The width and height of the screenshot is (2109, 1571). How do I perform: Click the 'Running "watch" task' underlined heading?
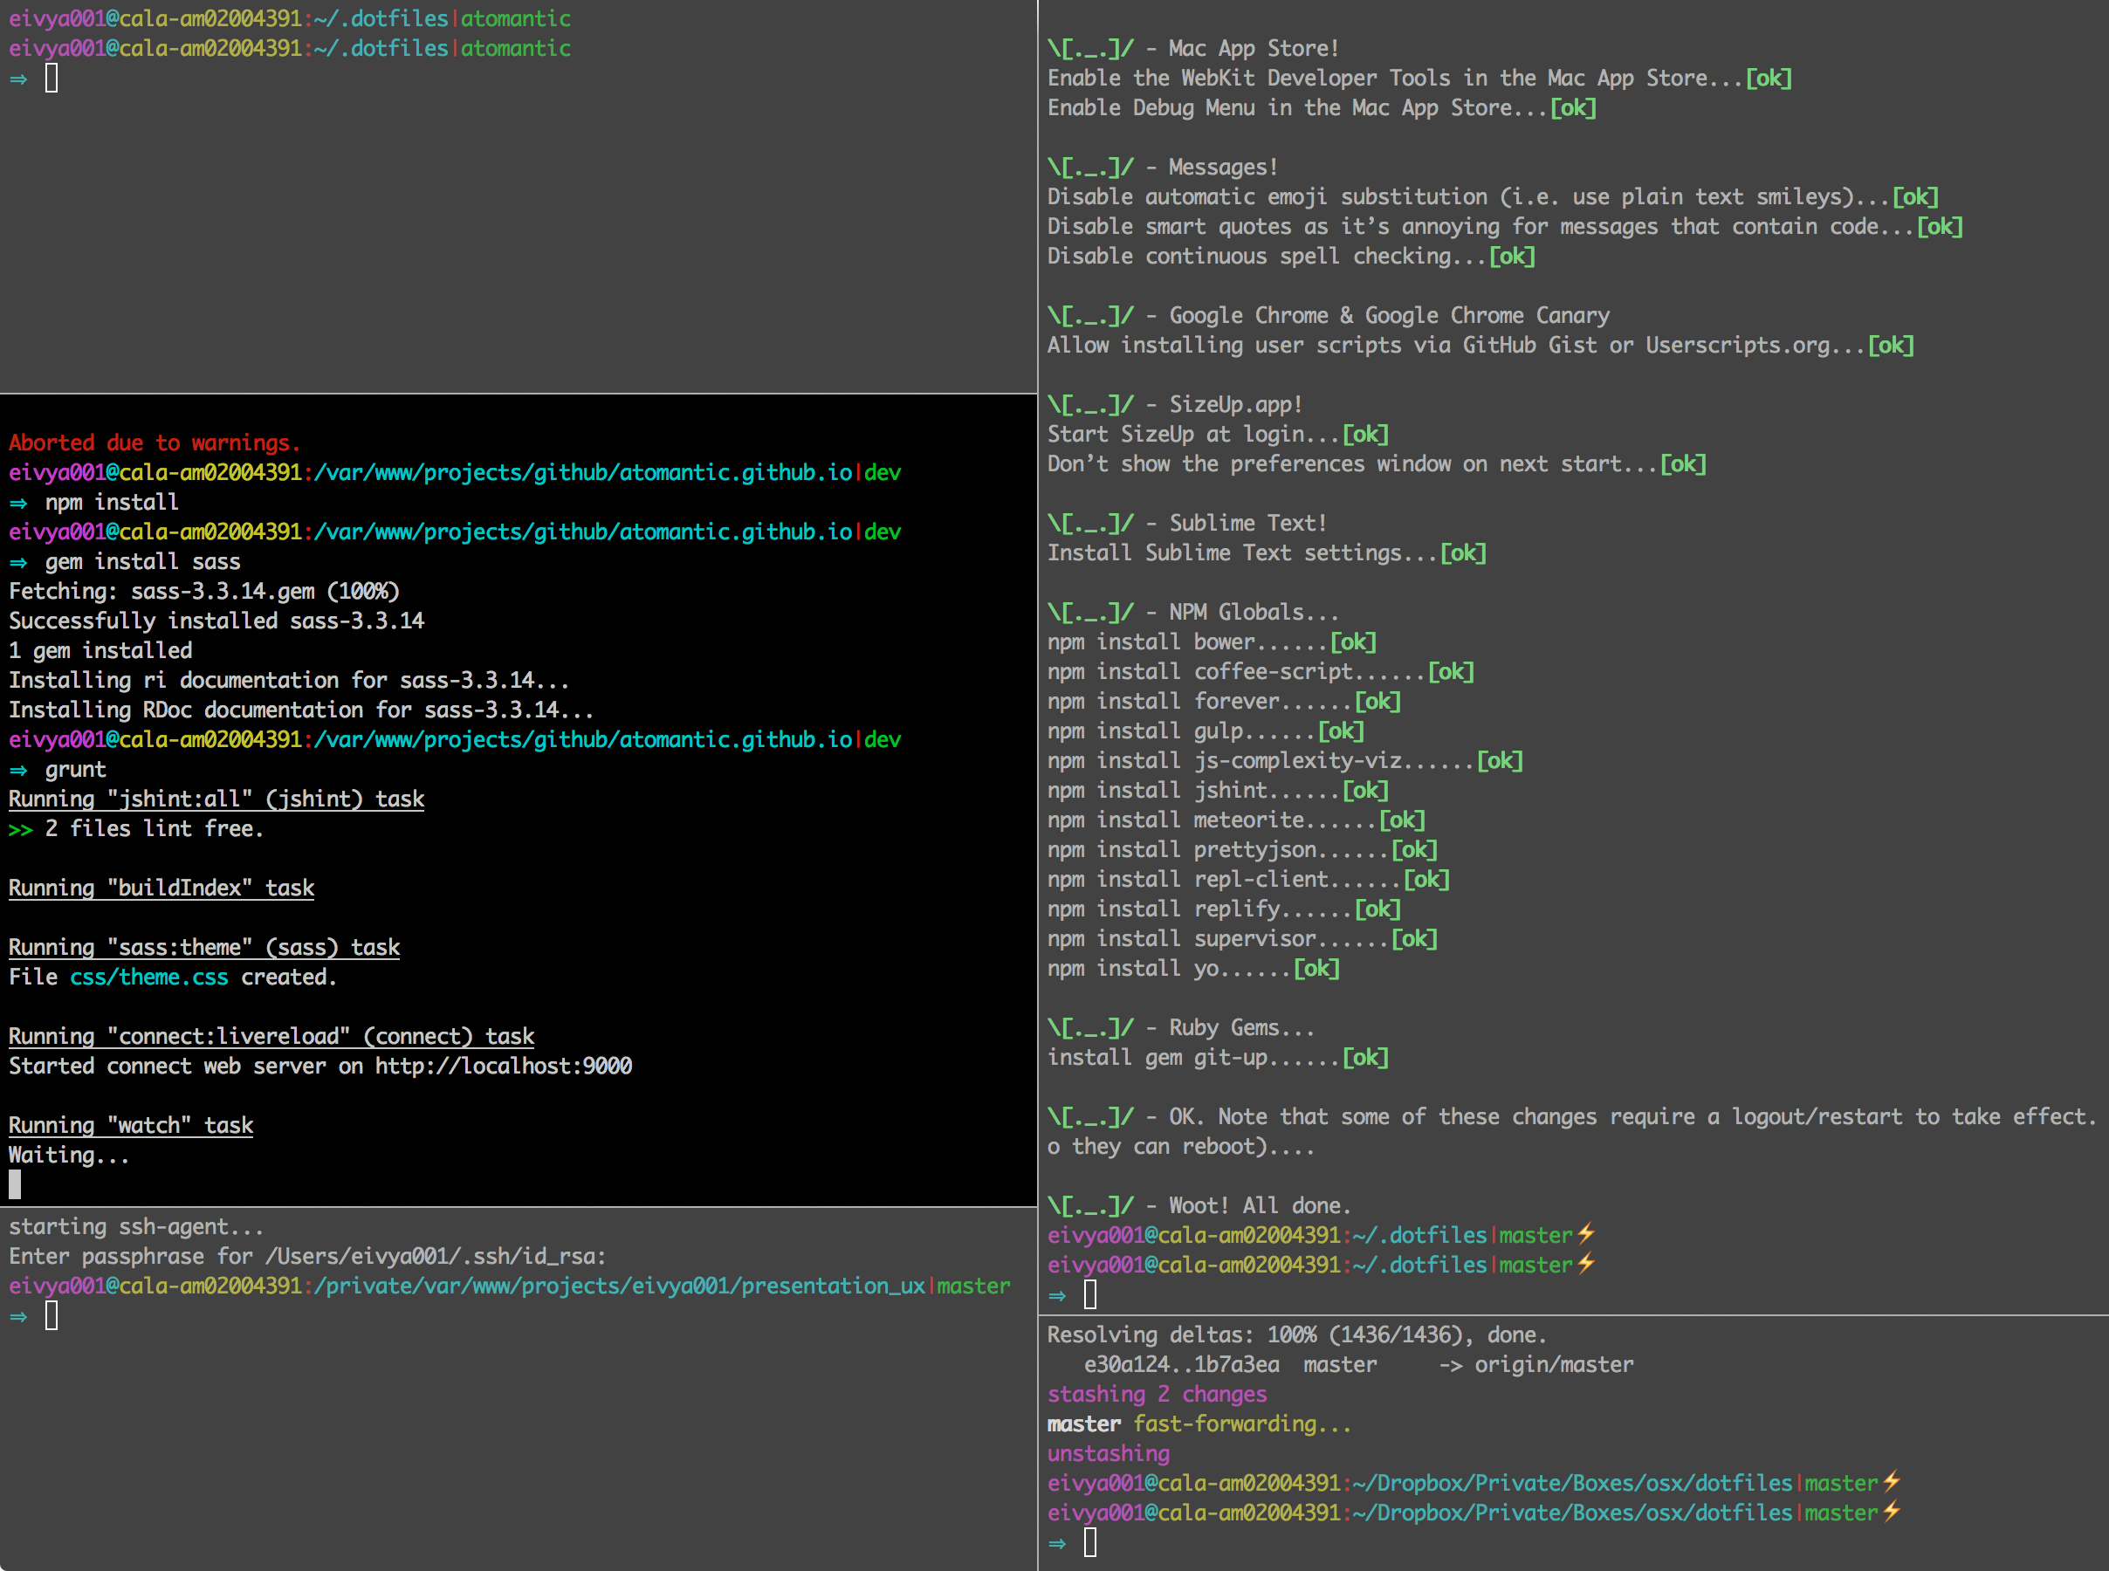pos(130,1125)
